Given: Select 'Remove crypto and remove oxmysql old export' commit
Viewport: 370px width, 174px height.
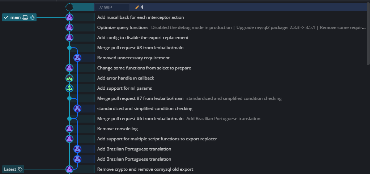Looking at the screenshot, I should [145, 169].
